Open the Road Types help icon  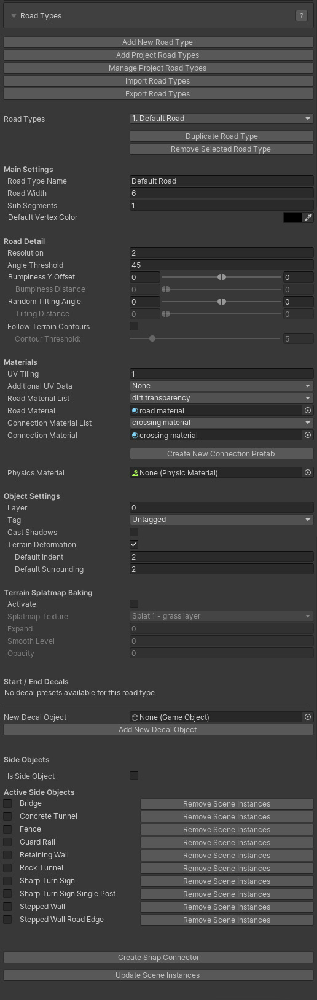(x=301, y=16)
